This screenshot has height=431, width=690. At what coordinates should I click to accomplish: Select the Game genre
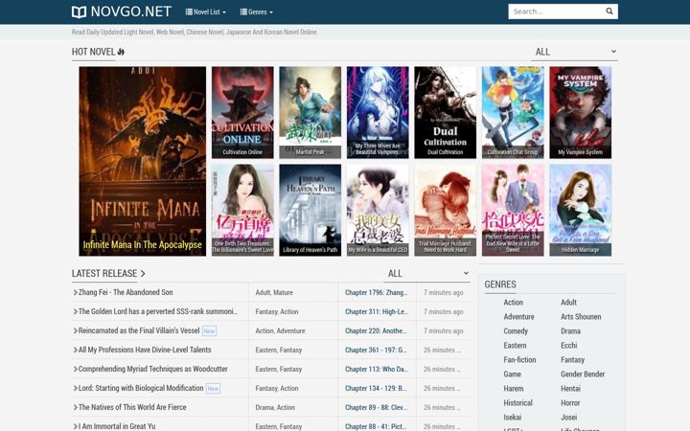click(512, 374)
